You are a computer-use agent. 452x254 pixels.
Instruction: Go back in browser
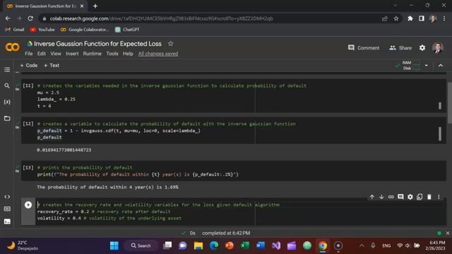(8, 18)
